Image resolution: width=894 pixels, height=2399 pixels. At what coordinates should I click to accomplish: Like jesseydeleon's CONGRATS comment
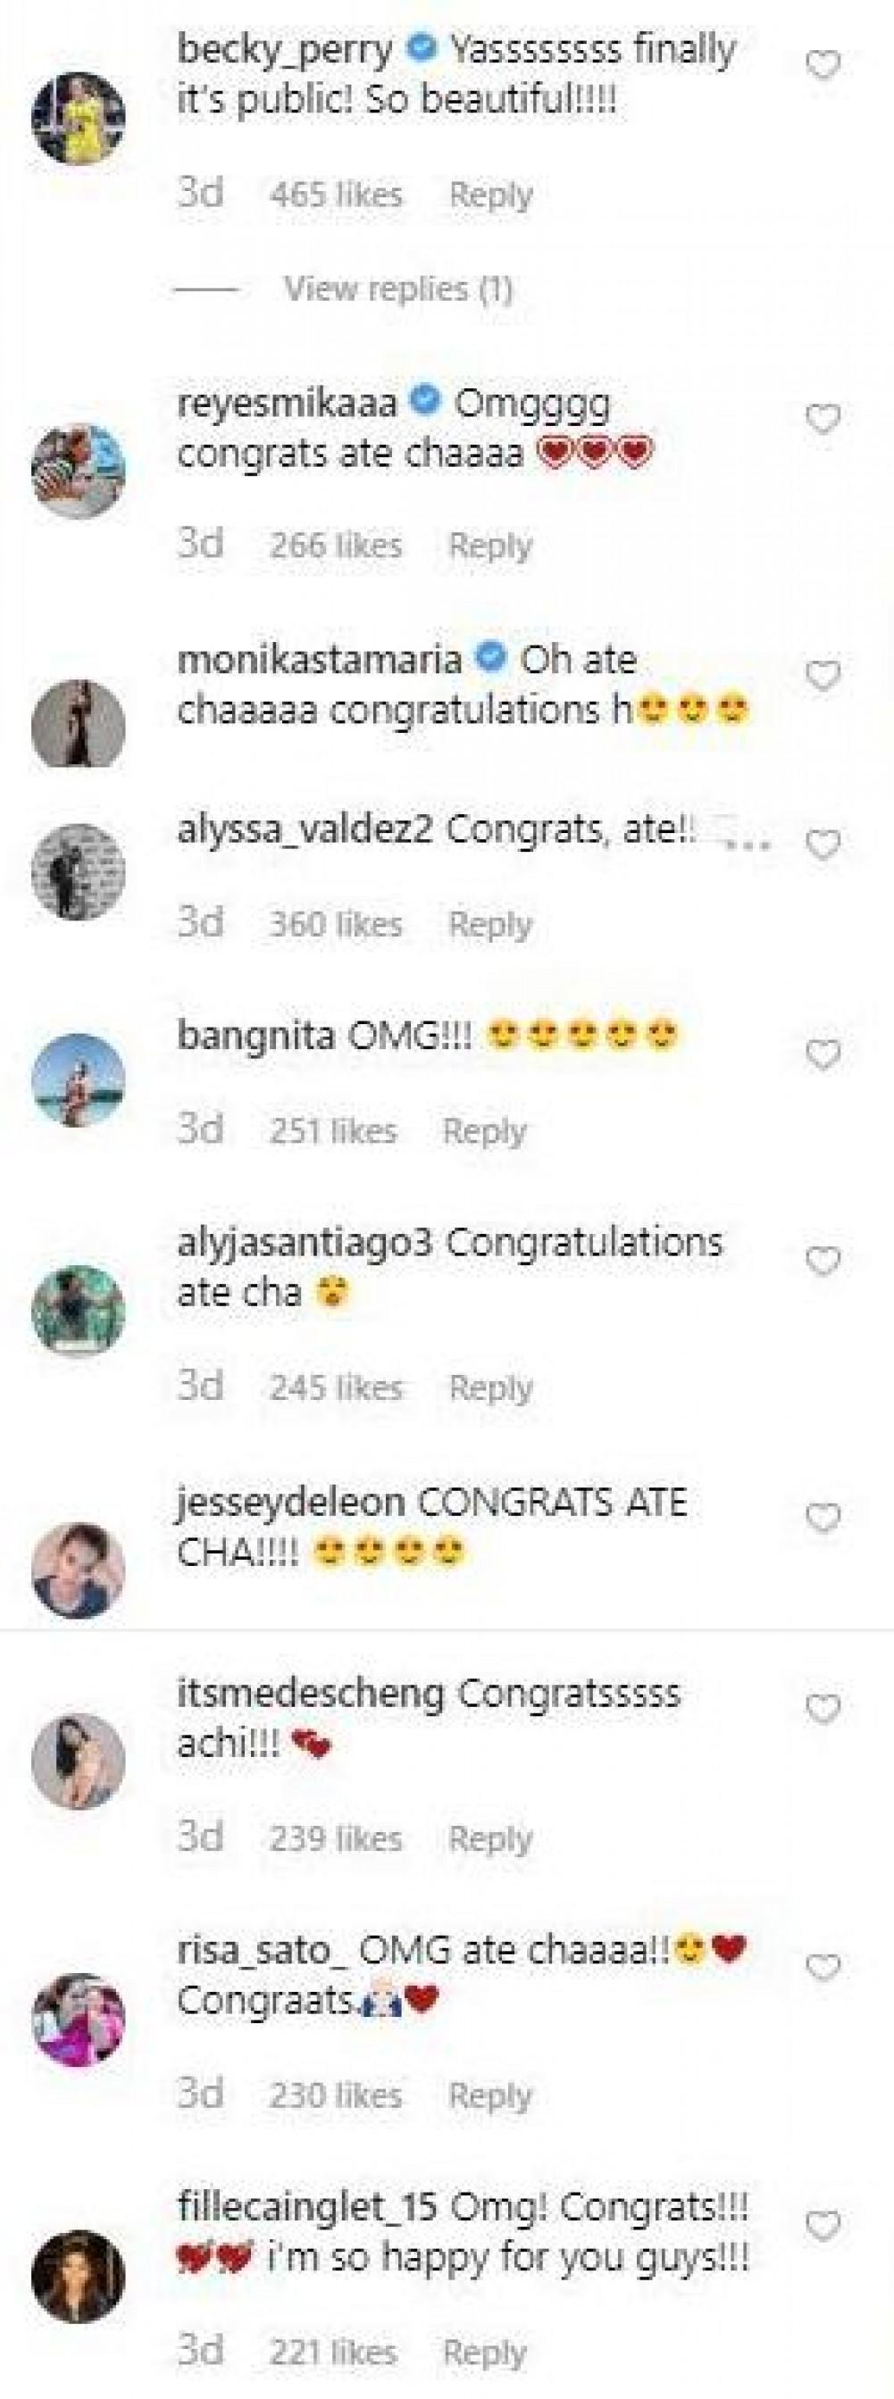pos(823,1519)
